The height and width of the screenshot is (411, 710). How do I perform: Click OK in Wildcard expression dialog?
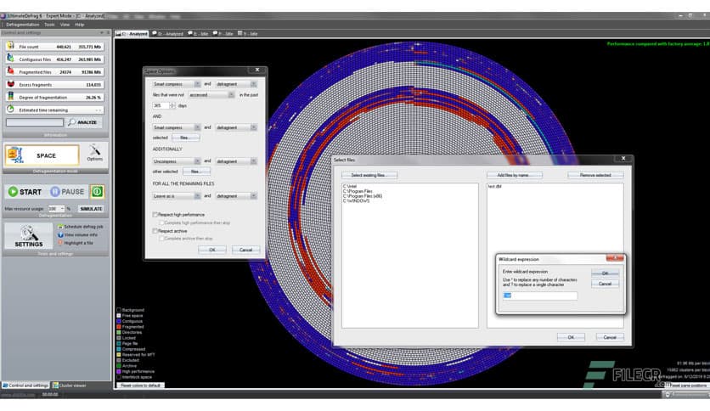(x=605, y=273)
